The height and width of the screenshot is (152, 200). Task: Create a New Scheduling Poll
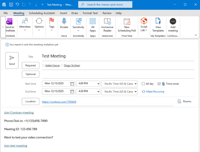pos(127,25)
